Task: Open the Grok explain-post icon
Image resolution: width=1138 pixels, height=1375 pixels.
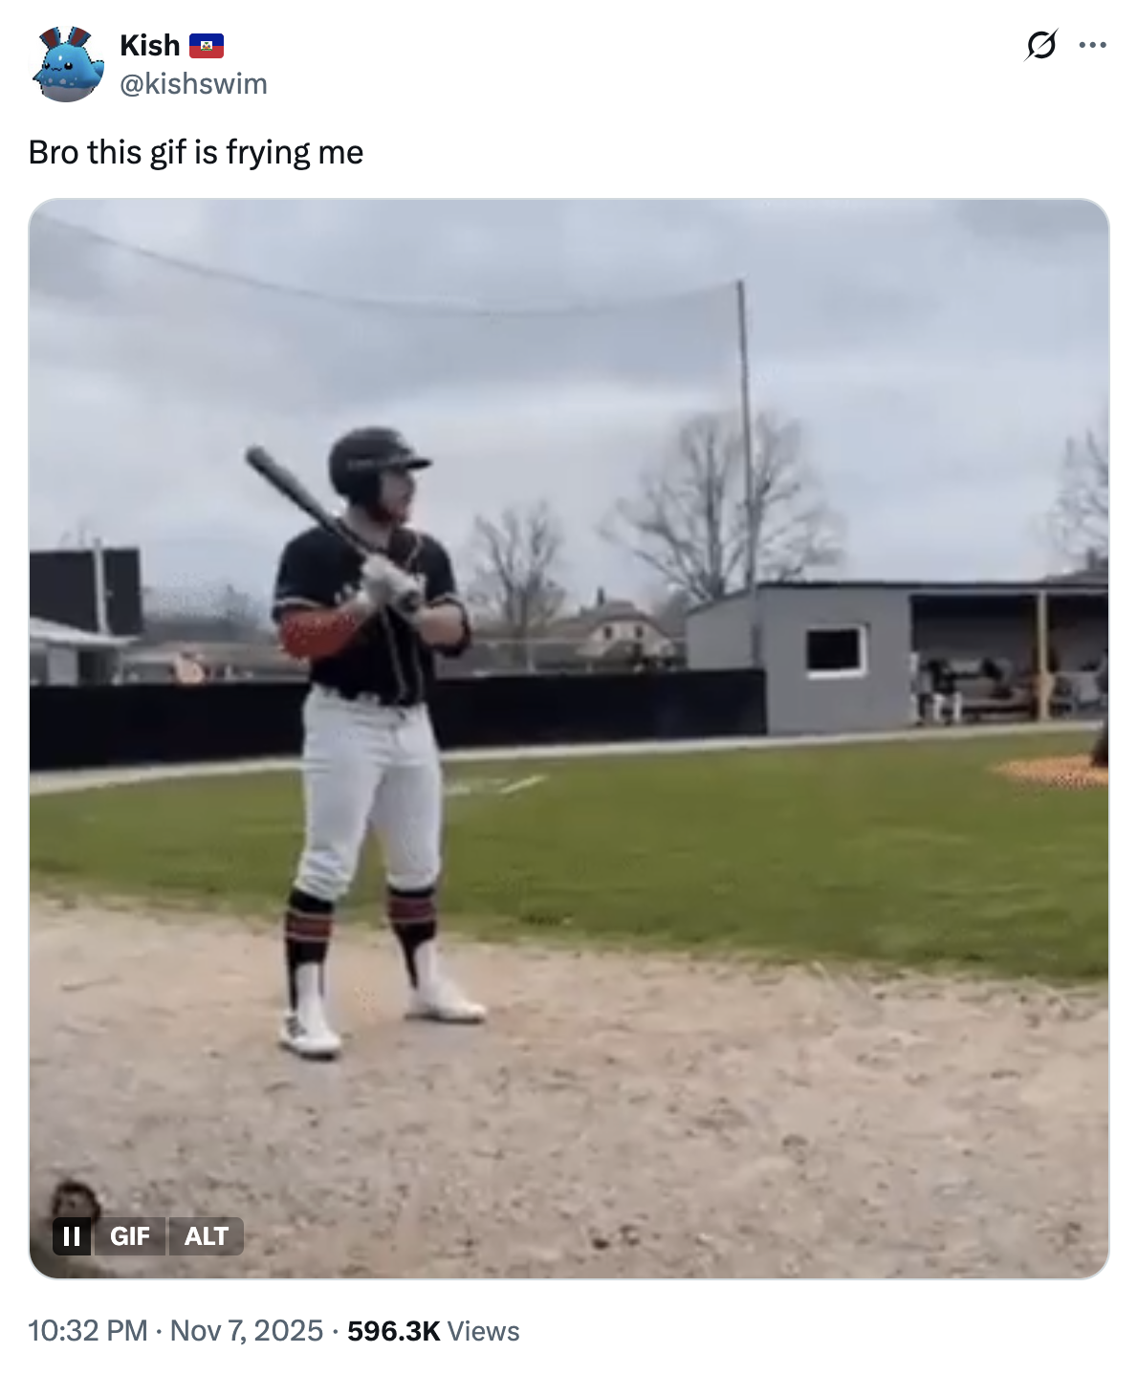Action: pyautogui.click(x=1040, y=45)
